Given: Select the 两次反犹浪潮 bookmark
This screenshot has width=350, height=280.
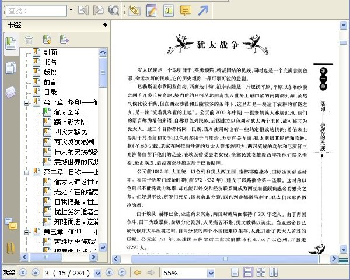Looking at the screenshot, I should click(74, 142).
